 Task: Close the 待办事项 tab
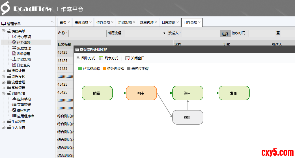112,22
